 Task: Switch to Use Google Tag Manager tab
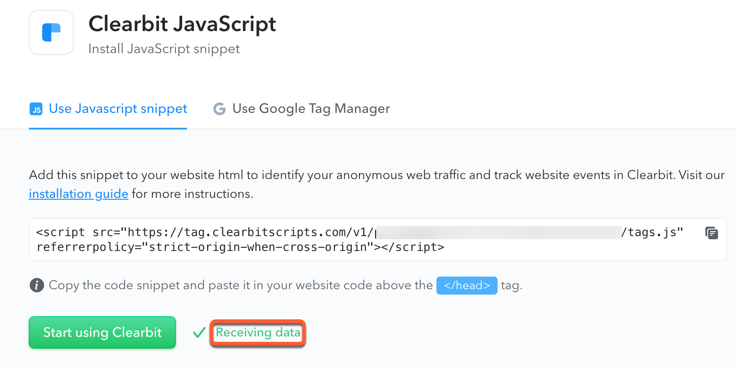301,109
